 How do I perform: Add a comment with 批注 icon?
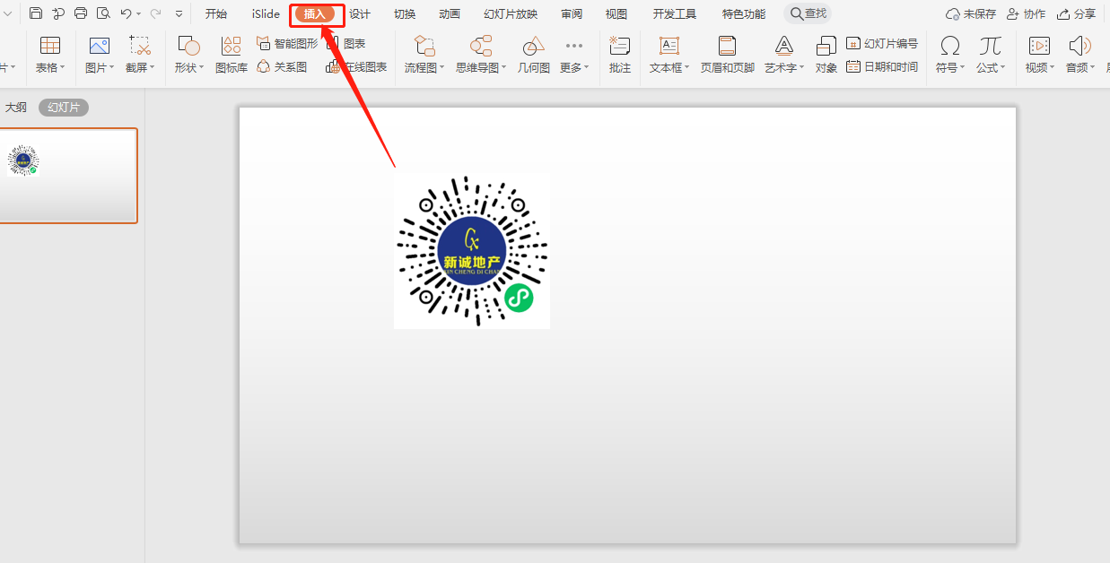click(x=620, y=46)
